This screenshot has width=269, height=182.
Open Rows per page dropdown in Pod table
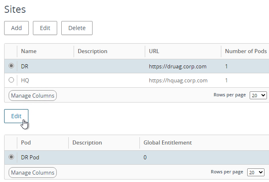[x=255, y=172]
